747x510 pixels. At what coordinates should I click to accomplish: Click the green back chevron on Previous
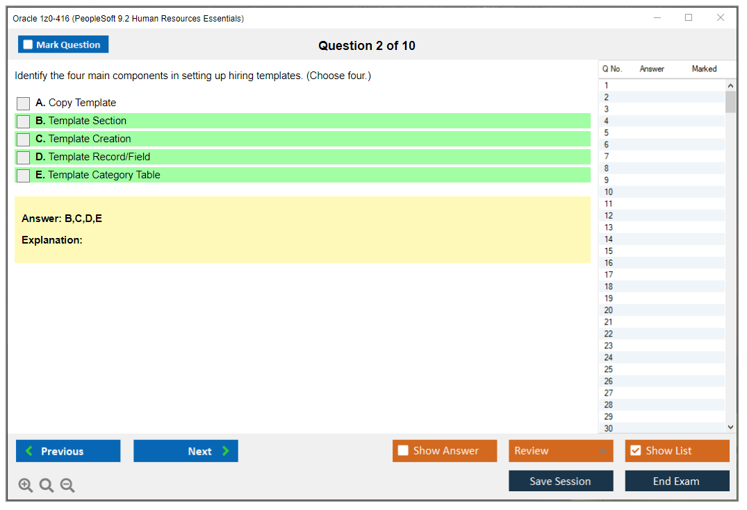pos(28,451)
